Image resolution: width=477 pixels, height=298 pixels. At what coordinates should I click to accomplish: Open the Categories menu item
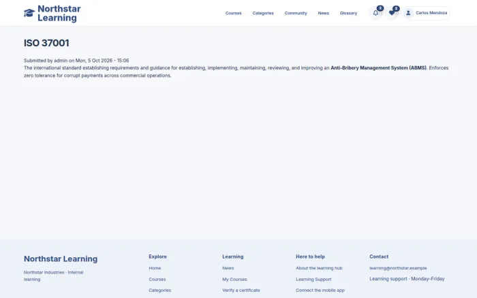[263, 13]
